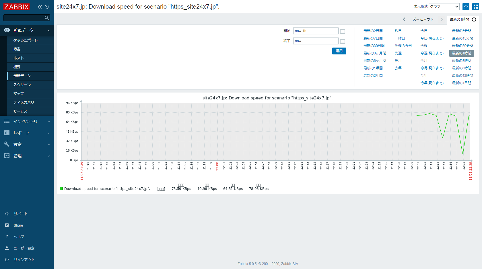The height and width of the screenshot is (269, 482).
Task: Select 最新データ latest data item
Action: tap(30, 76)
